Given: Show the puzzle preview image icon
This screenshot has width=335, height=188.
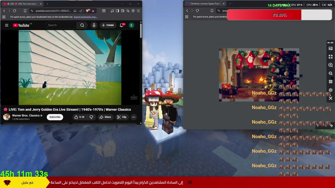Looking at the screenshot, I should pyautogui.click(x=331, y=48).
